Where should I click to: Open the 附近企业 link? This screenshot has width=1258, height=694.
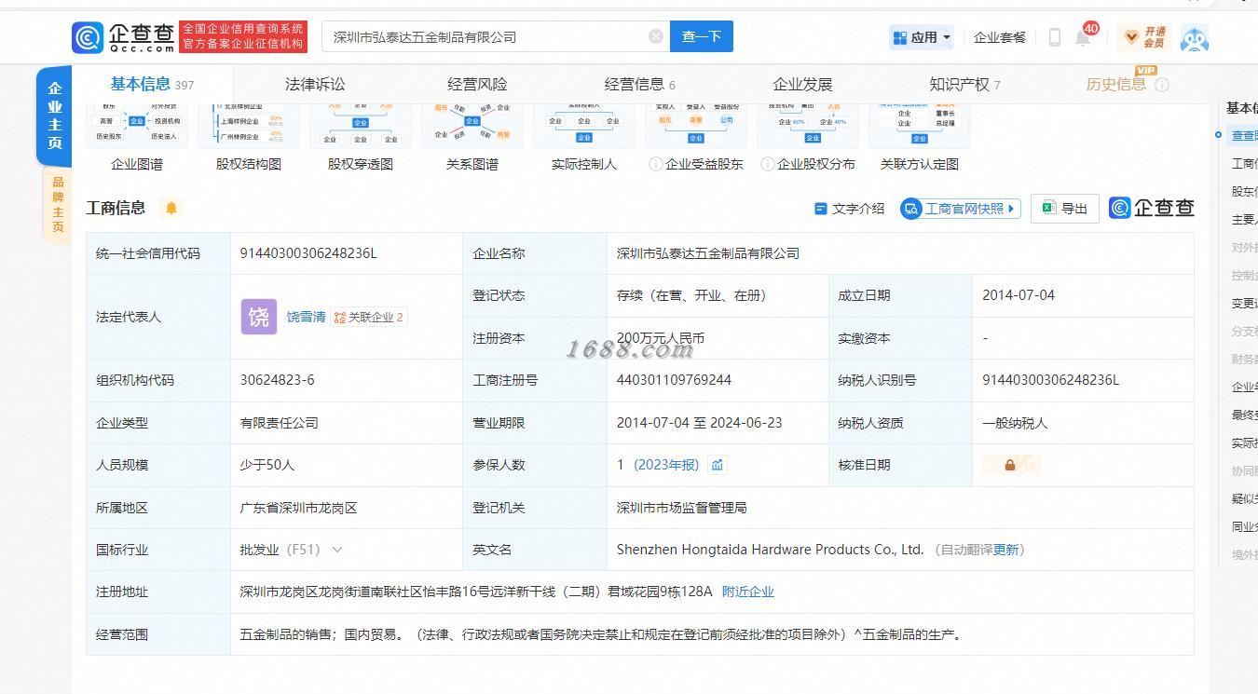click(x=748, y=592)
